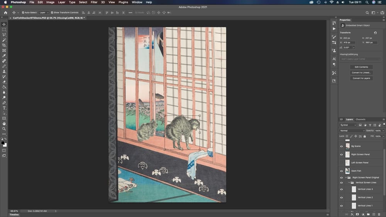The height and width of the screenshot is (217, 386).
Task: Hide the Right Screen Panel Original group
Action: point(342,178)
